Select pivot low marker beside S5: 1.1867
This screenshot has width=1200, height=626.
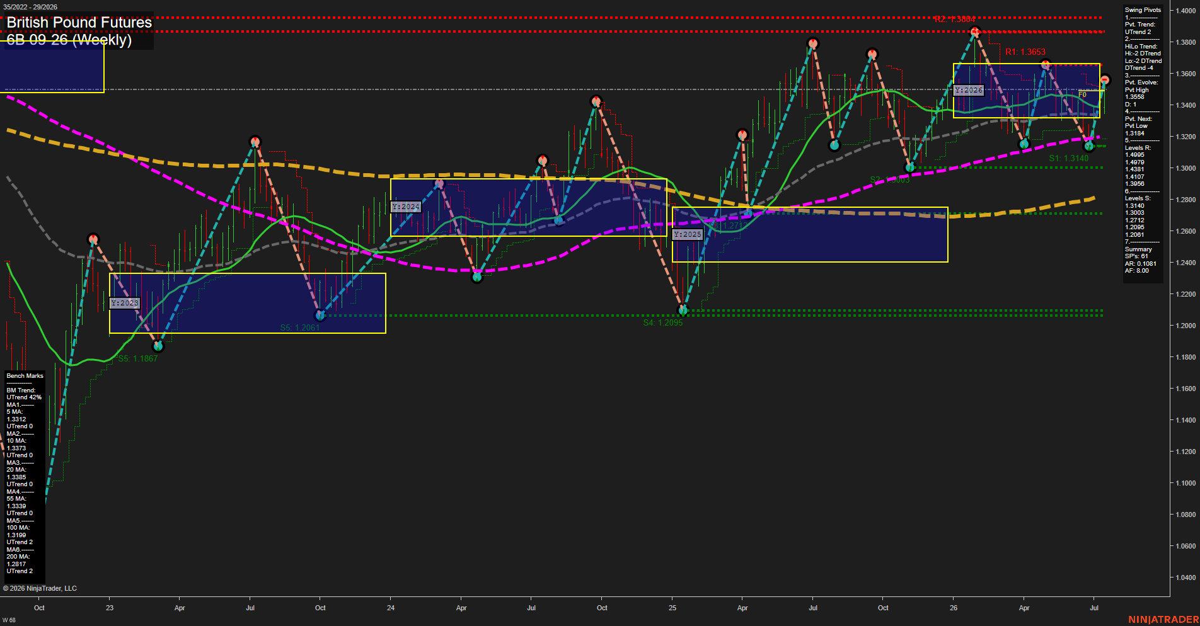click(158, 346)
